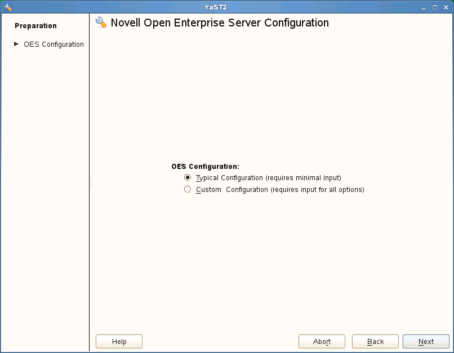Go Back to the previous step
Image resolution: width=454 pixels, height=353 pixels.
pyautogui.click(x=375, y=341)
